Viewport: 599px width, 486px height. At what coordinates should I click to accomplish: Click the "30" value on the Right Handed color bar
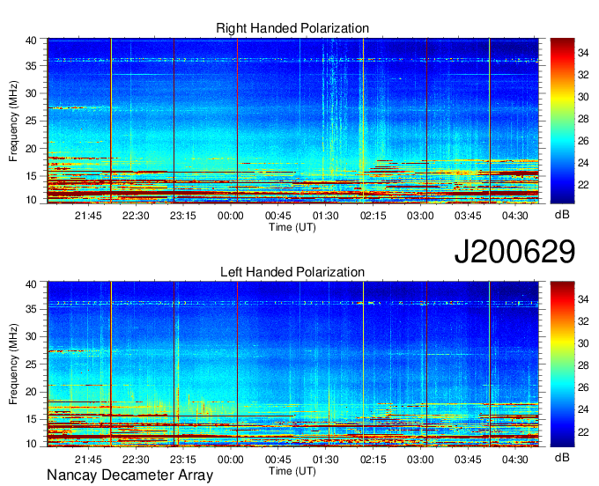click(x=583, y=97)
